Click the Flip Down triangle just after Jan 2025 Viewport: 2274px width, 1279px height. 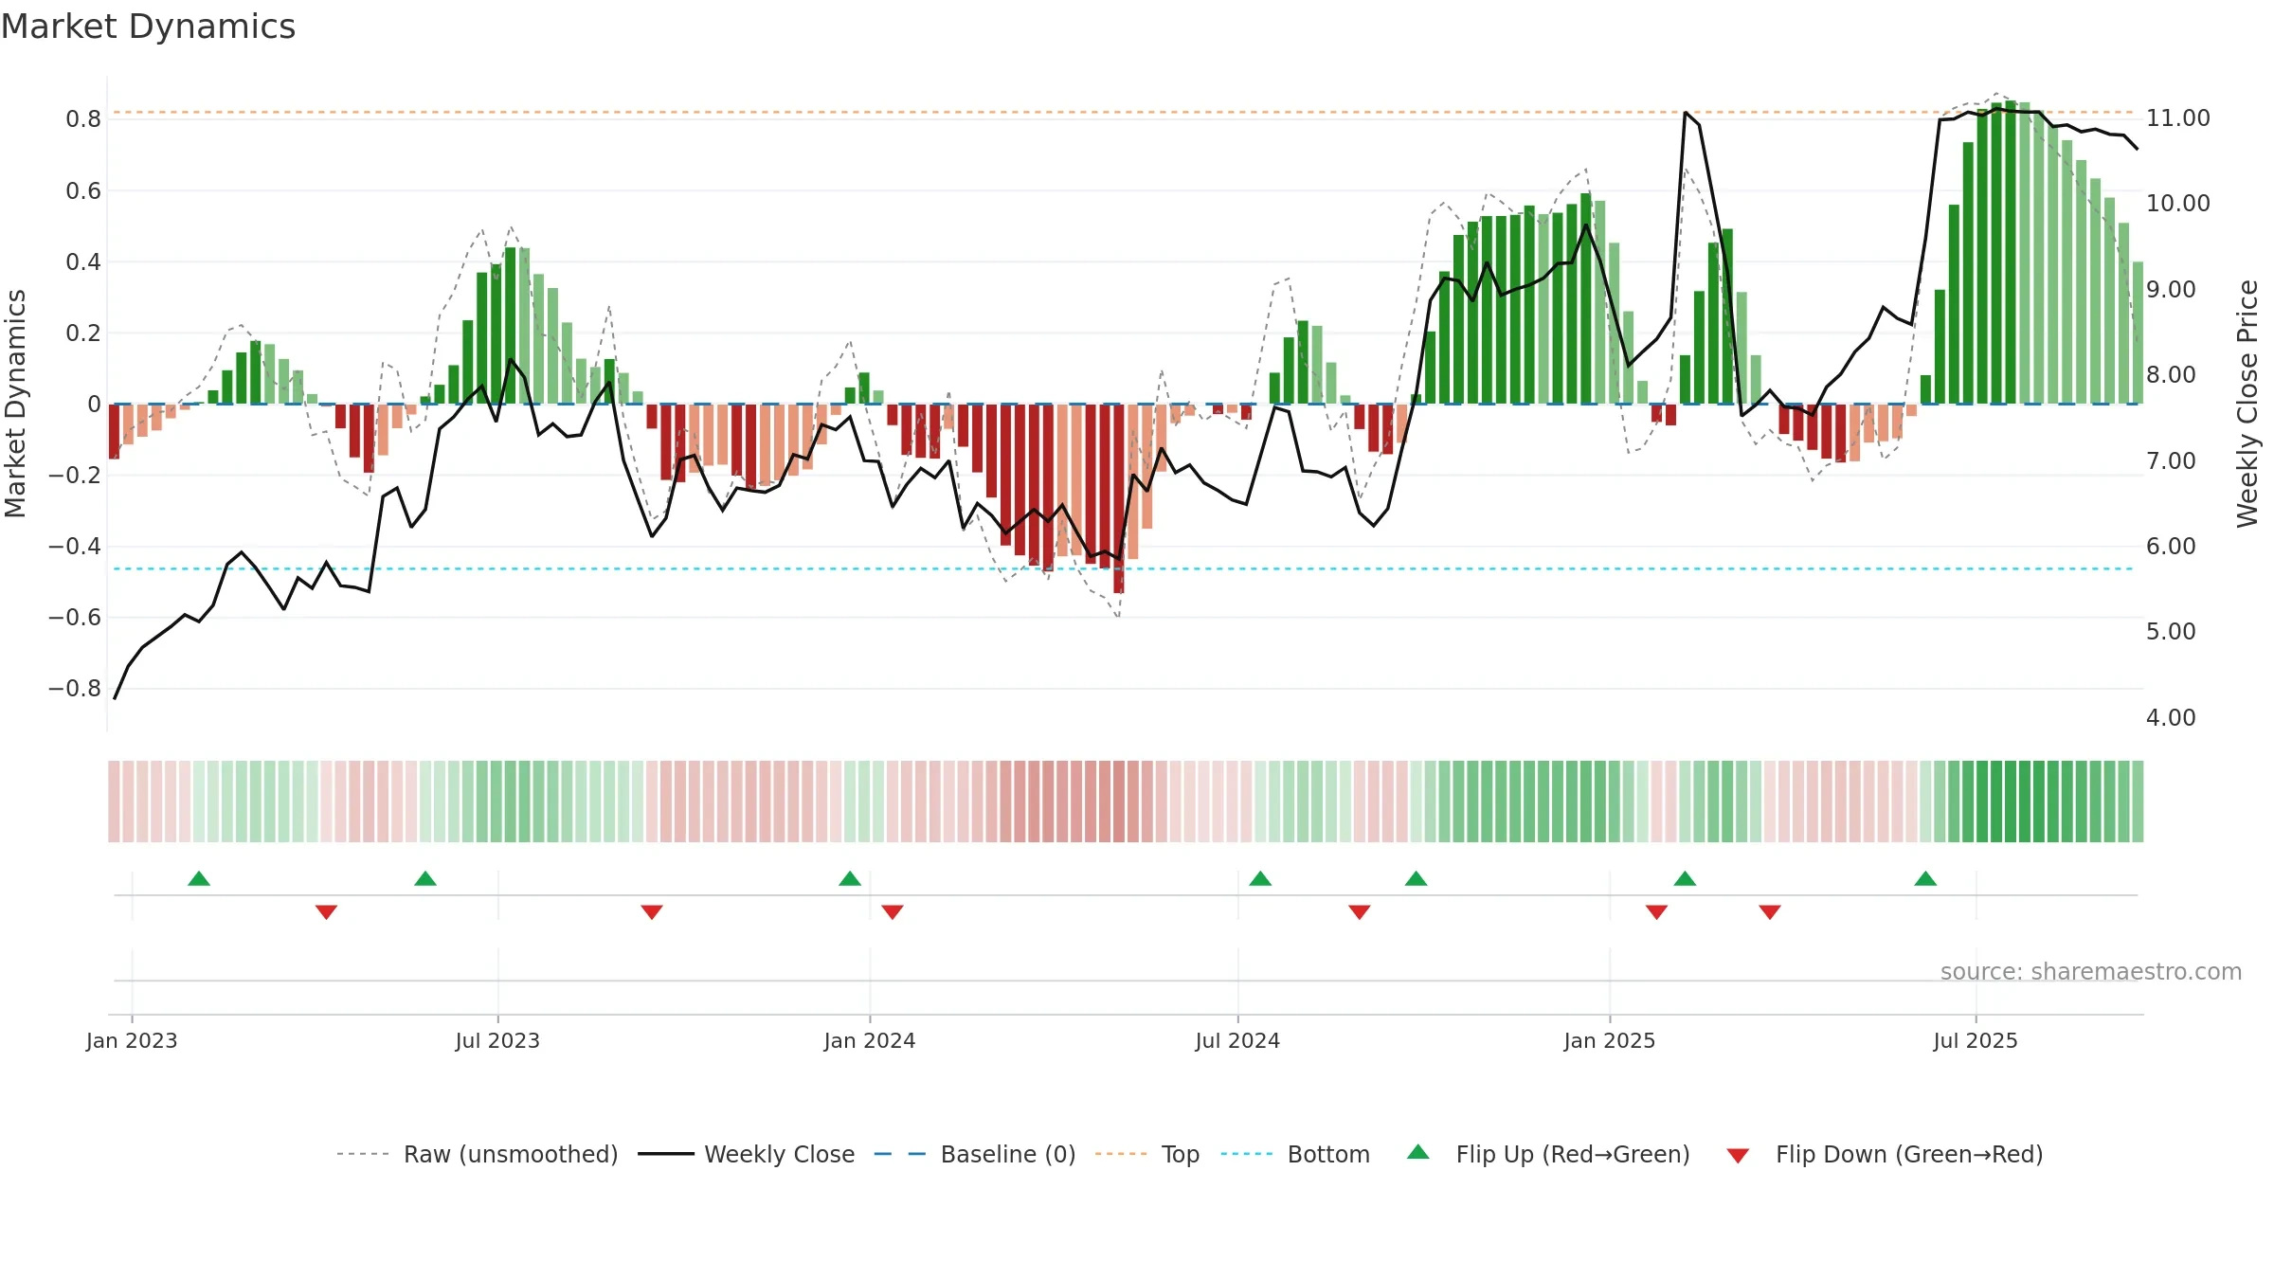[1657, 912]
